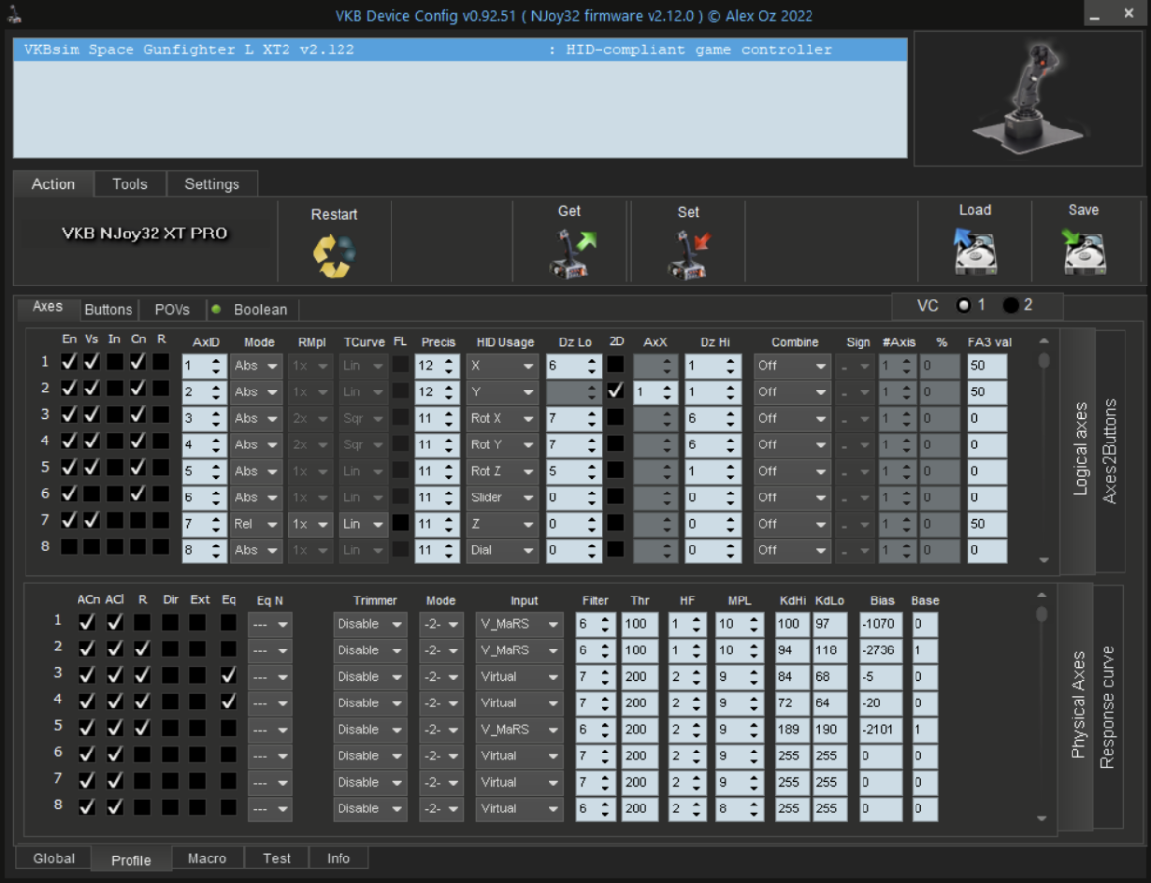Click the app icon in the title bar
The image size is (1151, 883).
(x=14, y=14)
